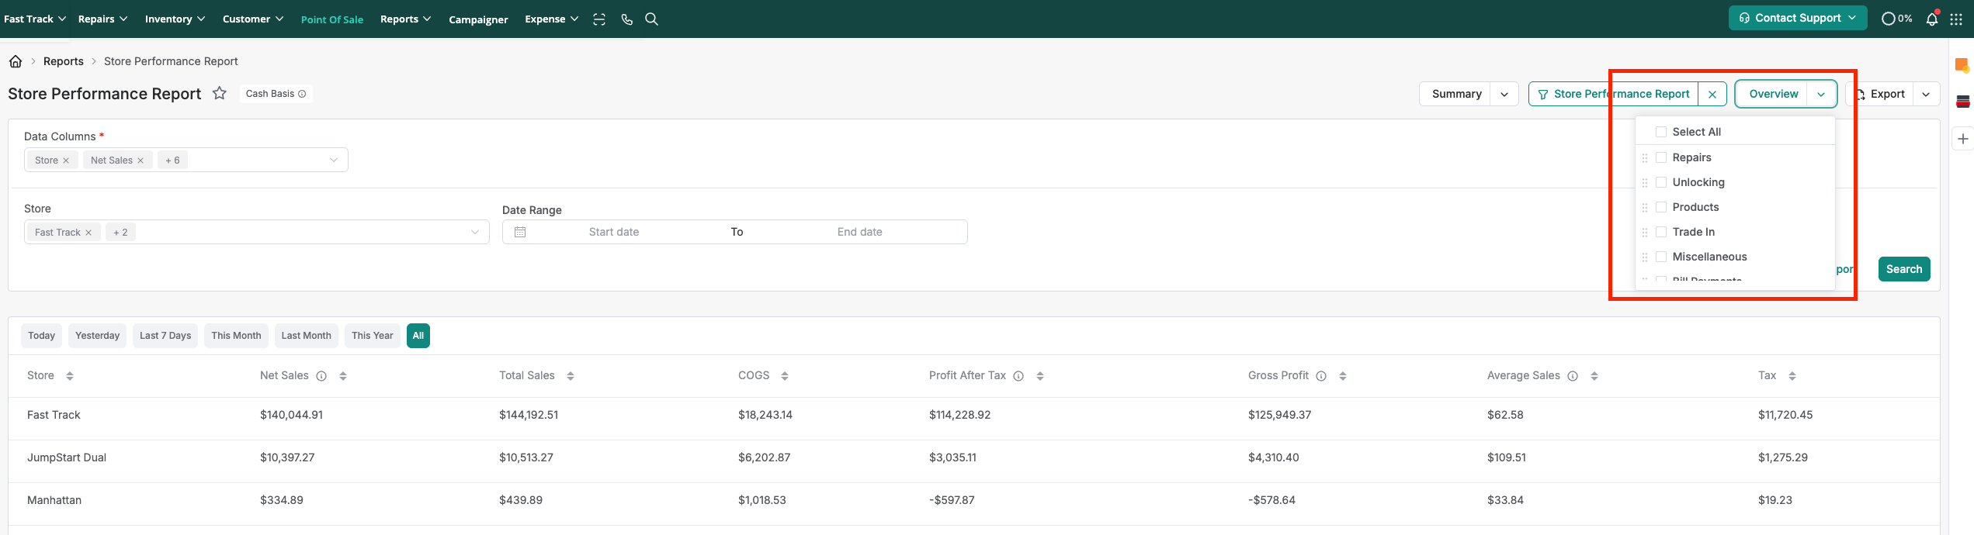Check the Select All checkbox
1974x535 pixels.
click(1661, 132)
